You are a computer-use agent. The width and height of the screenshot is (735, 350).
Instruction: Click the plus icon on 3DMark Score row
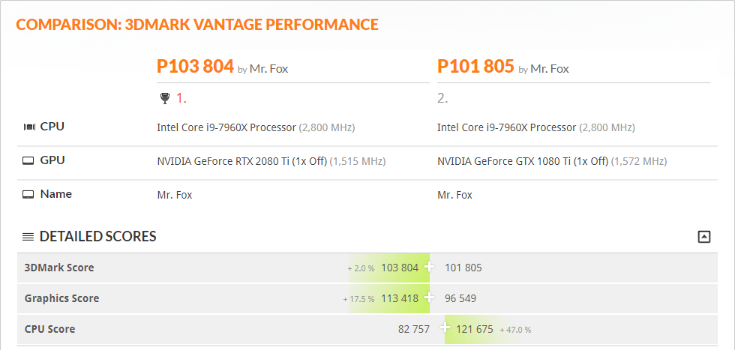click(429, 267)
